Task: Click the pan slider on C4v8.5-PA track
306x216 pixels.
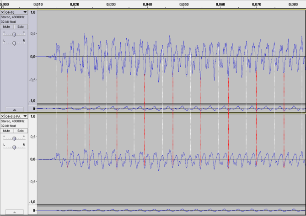Action: 14,147
